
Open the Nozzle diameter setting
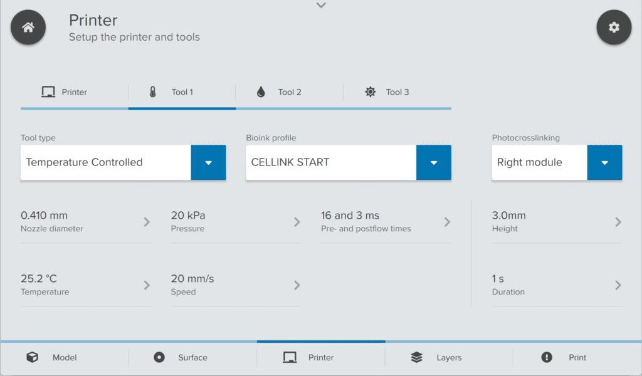pos(85,221)
